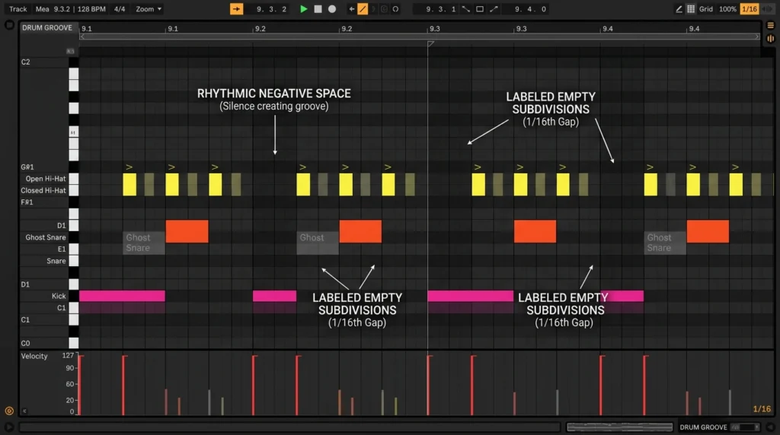The image size is (780, 435).
Task: Select the first gray Ghost Snare note
Action: click(x=144, y=243)
